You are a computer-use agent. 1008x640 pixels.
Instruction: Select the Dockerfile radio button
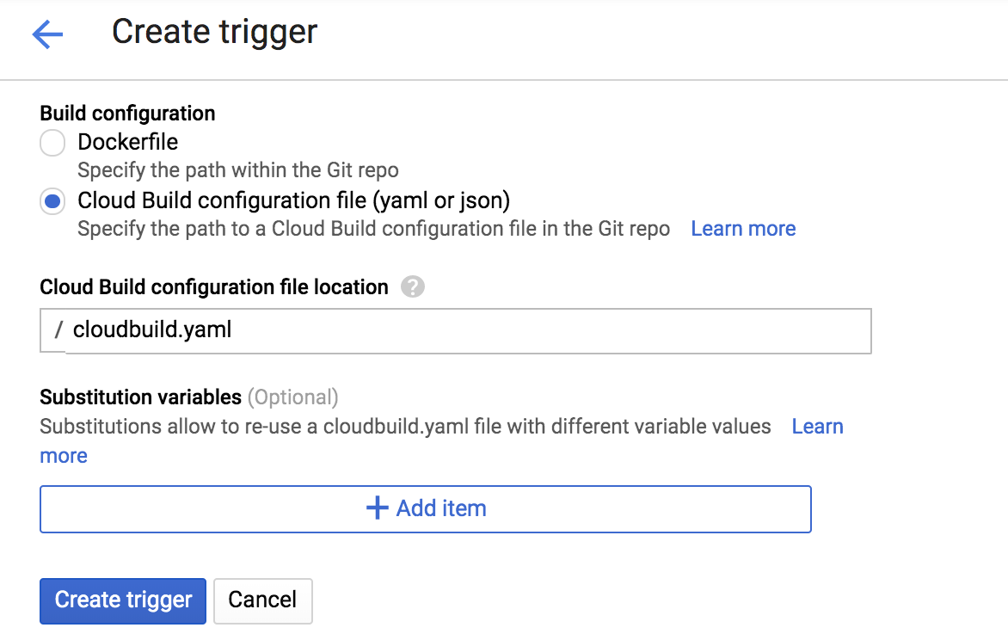[x=52, y=143]
